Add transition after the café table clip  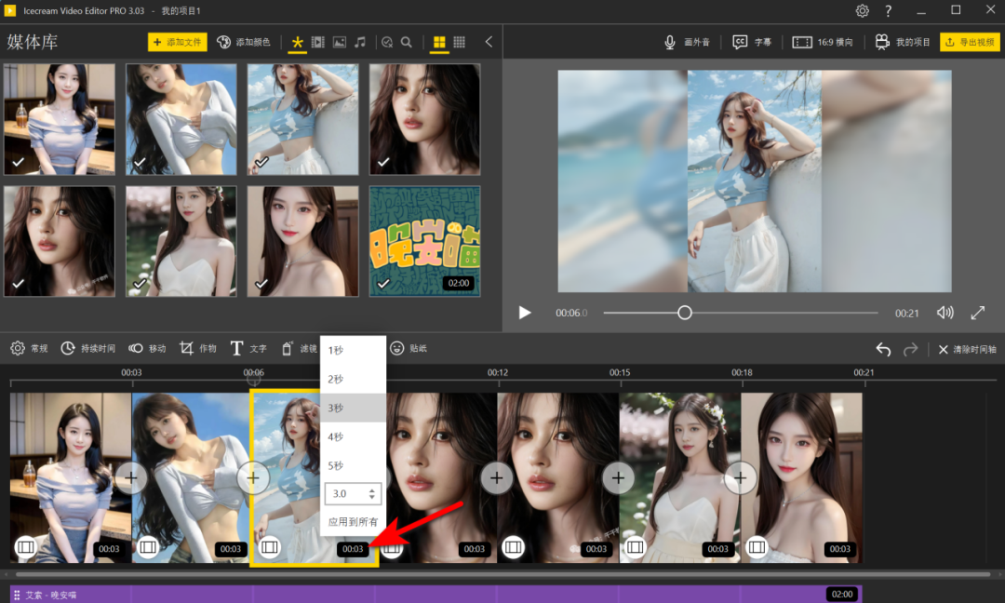point(131,477)
